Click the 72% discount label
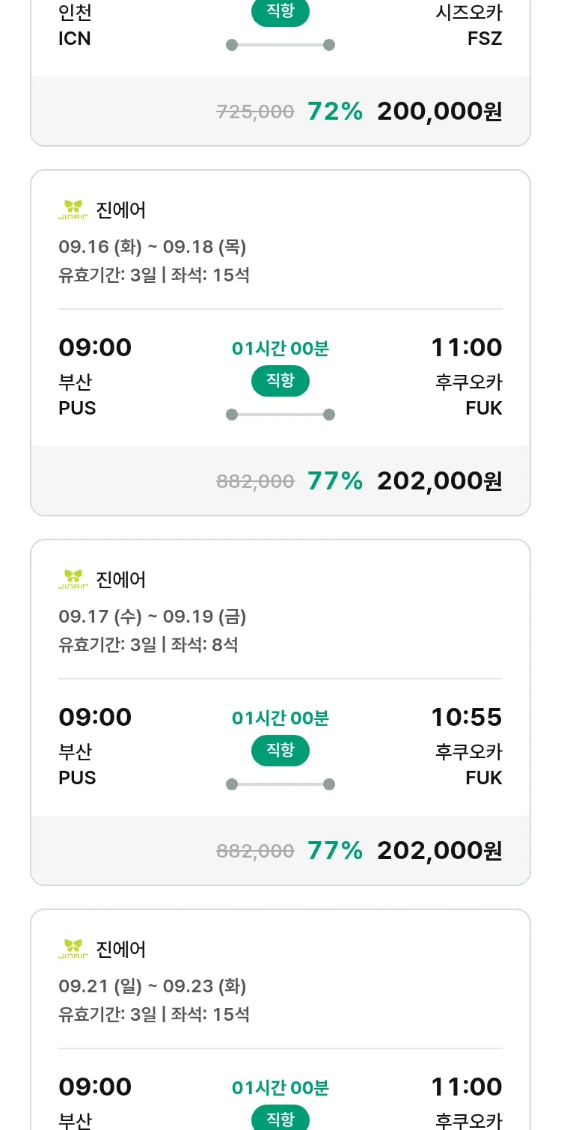The height and width of the screenshot is (1130, 561). [x=335, y=112]
